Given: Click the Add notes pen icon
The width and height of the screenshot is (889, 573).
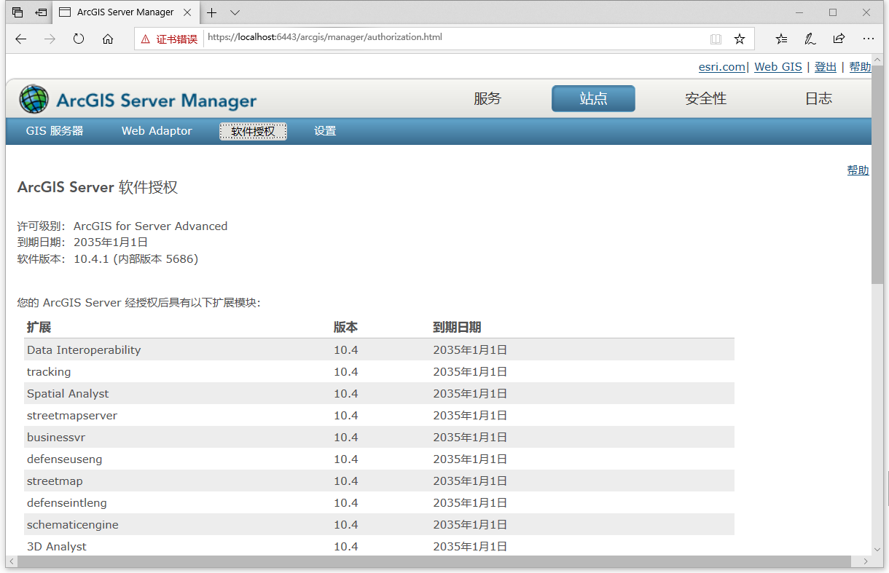Looking at the screenshot, I should 810,39.
